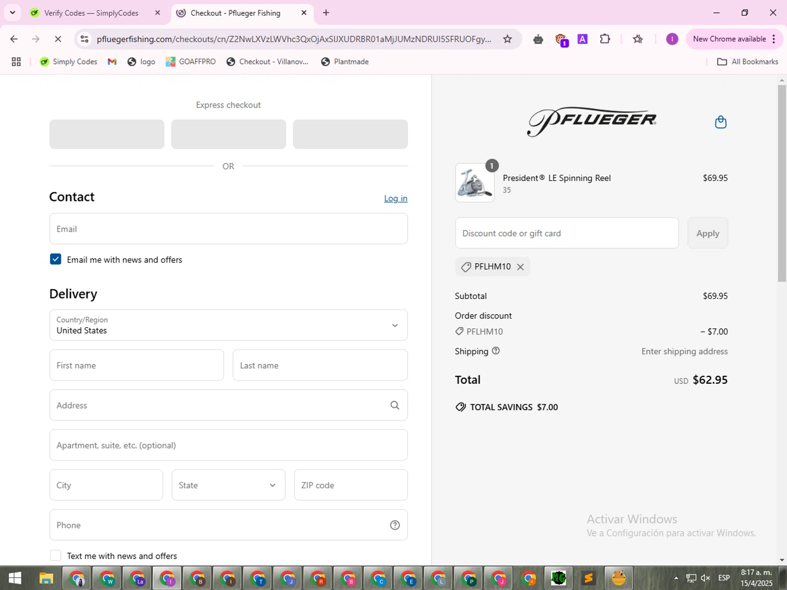Open the cart bag icon next to the Pflueger logo

point(720,122)
